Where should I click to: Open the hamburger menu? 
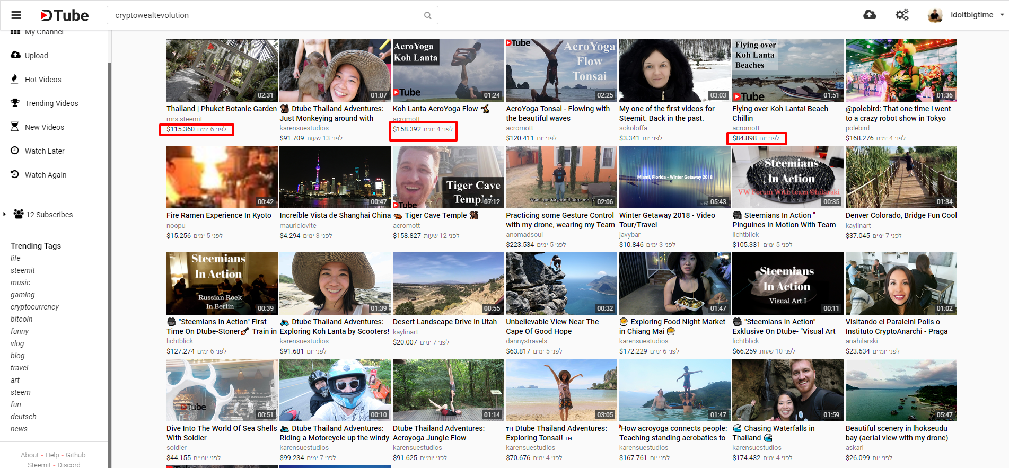(x=16, y=15)
